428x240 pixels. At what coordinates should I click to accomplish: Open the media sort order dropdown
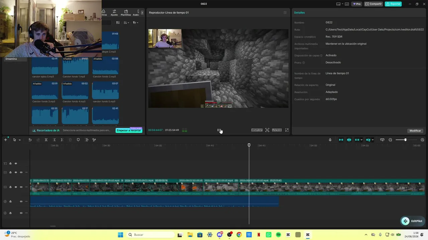coord(126,23)
